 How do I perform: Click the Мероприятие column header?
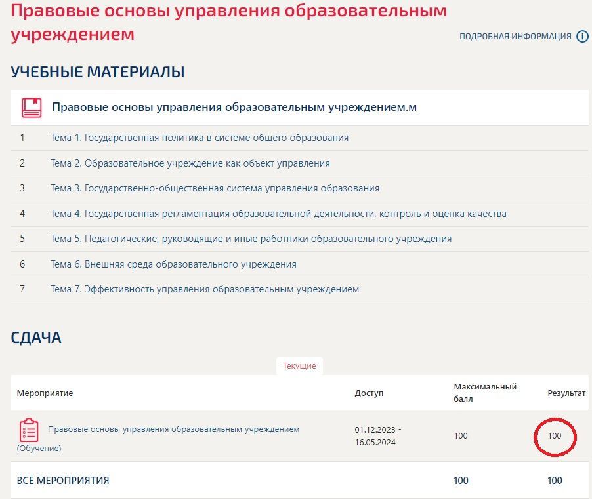[45, 393]
